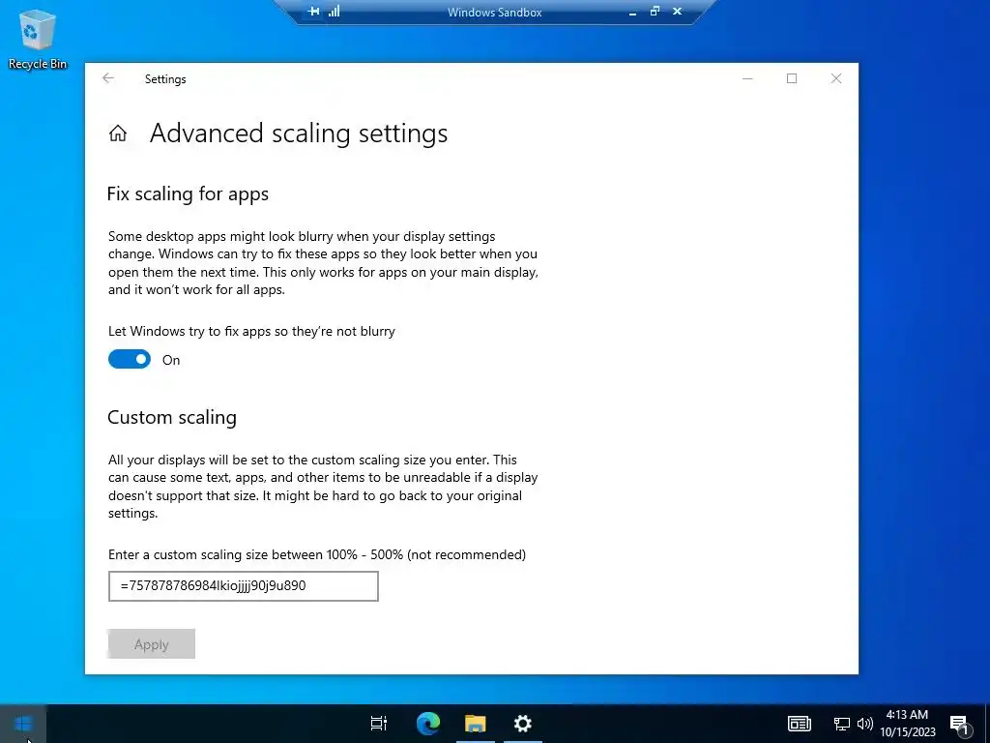This screenshot has width=990, height=743.
Task: Launch Microsoft Edge from the taskbar
Action: tap(428, 724)
